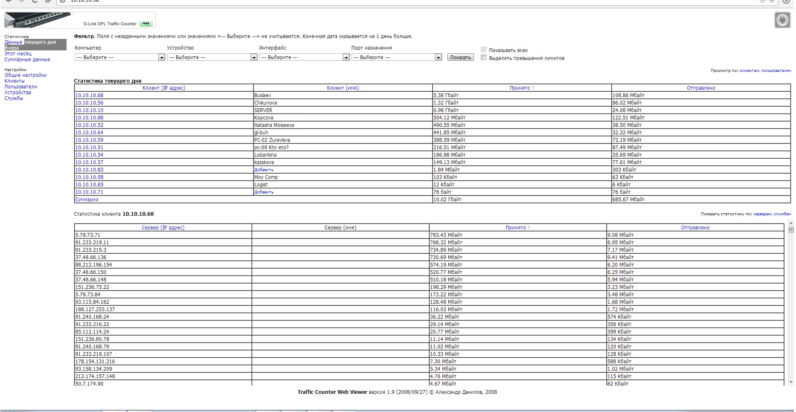Click the green FREE badge
The height and width of the screenshot is (412, 796).
pos(146,24)
